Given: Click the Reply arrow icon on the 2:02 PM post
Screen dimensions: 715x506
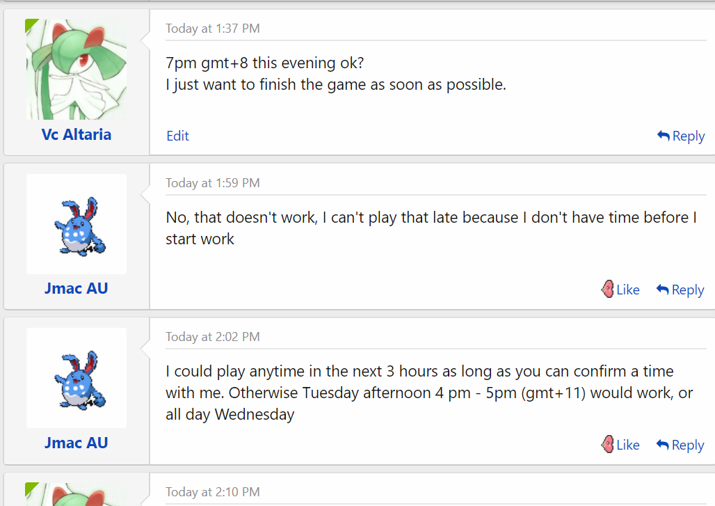Looking at the screenshot, I should tap(663, 445).
